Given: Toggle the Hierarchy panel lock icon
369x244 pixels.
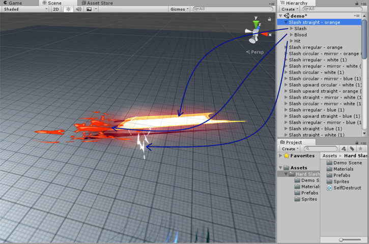Looking at the screenshot, I should (x=357, y=3).
